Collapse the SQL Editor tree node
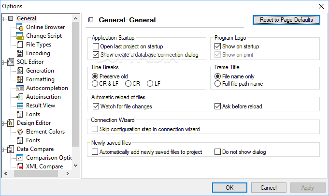The image size is (329, 196). pyautogui.click(x=3, y=62)
